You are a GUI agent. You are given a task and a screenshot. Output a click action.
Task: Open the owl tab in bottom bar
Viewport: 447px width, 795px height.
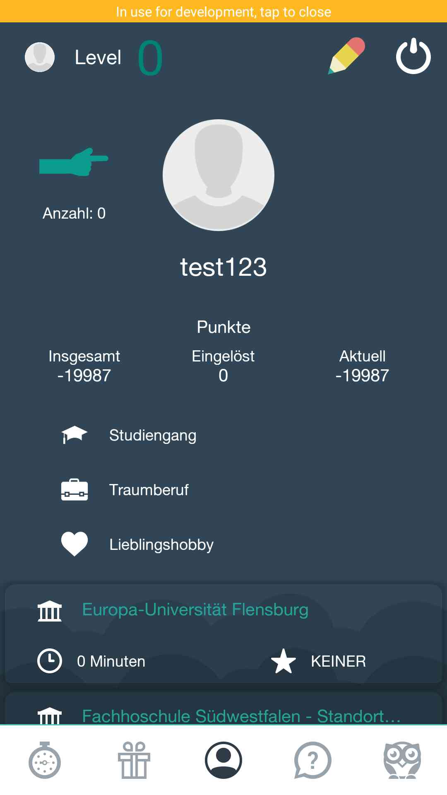point(402,761)
